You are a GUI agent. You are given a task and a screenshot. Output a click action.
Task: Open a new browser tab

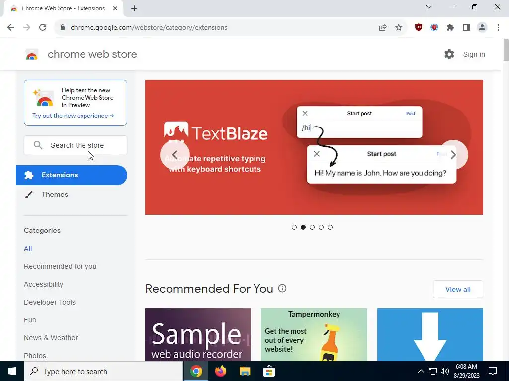coord(134,8)
